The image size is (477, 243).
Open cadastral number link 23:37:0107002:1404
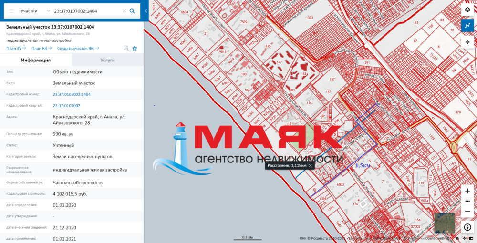tap(72, 94)
